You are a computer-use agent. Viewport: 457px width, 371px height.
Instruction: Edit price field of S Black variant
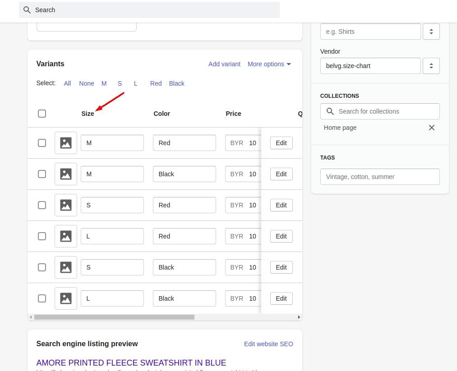tap(243, 267)
